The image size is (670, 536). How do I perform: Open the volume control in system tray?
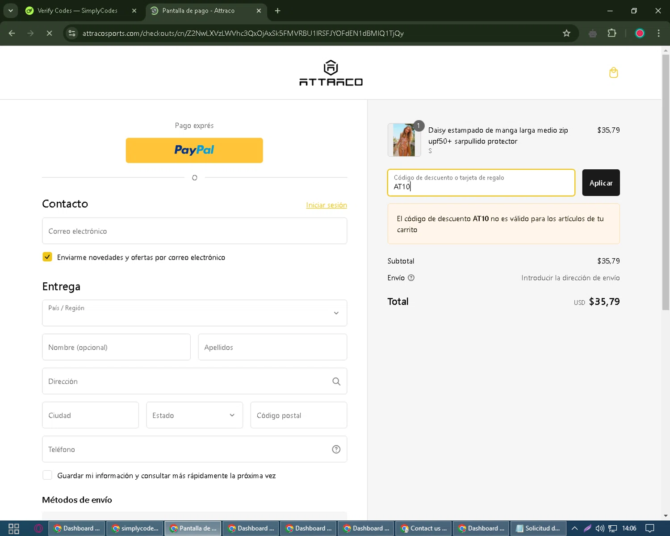[x=600, y=528]
